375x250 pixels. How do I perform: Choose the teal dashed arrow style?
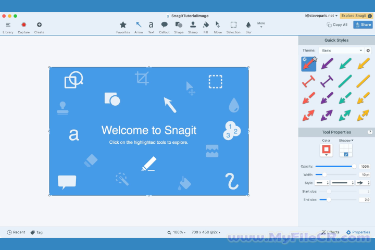click(345, 98)
